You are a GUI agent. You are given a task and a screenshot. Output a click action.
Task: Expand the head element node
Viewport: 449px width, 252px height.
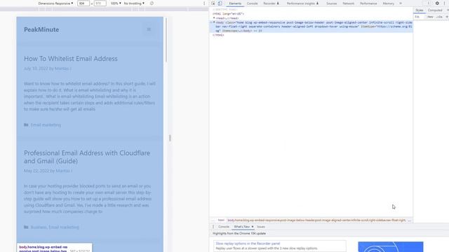tap(214, 18)
